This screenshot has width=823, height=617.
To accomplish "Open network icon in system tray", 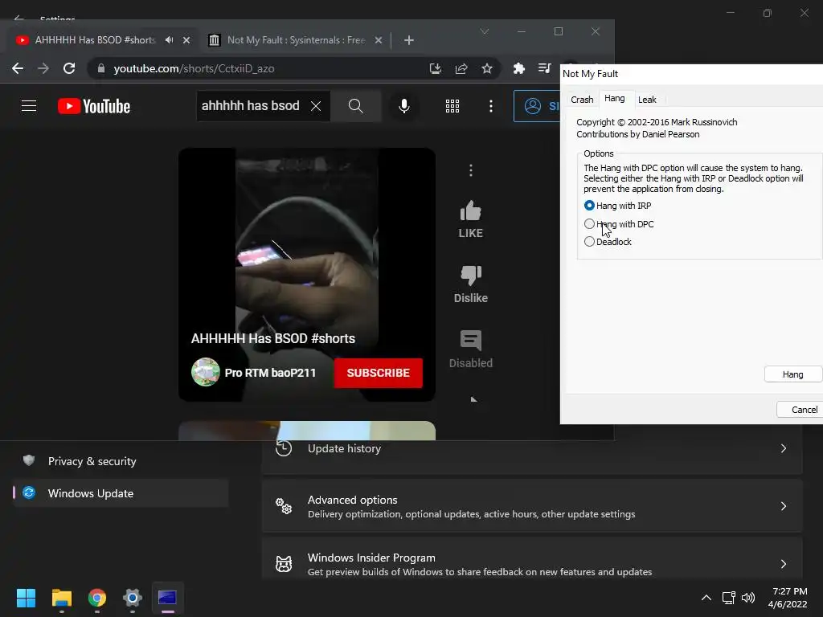I will tap(728, 598).
